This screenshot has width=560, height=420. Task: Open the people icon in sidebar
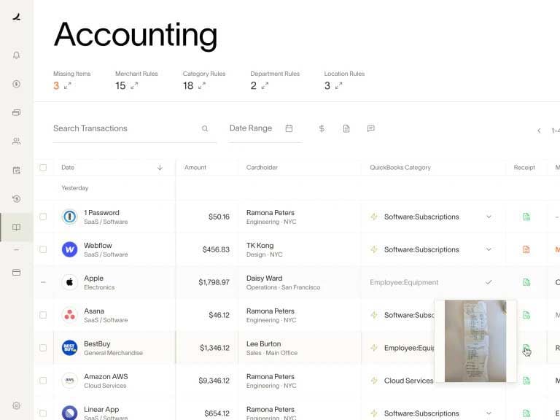coord(16,141)
